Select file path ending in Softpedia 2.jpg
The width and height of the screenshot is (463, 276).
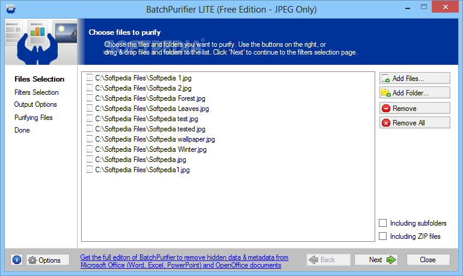click(x=143, y=88)
